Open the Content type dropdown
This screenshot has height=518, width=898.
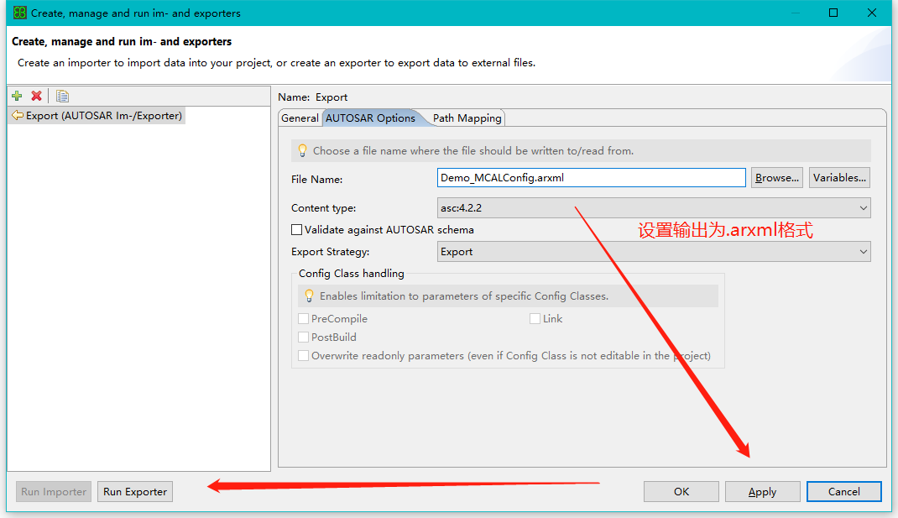coord(654,208)
